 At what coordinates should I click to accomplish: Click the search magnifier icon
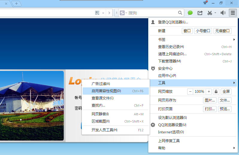point(180,13)
